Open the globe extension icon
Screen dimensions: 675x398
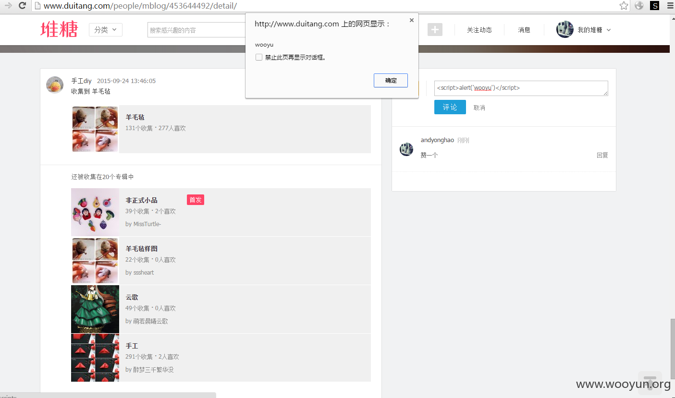[x=639, y=6]
